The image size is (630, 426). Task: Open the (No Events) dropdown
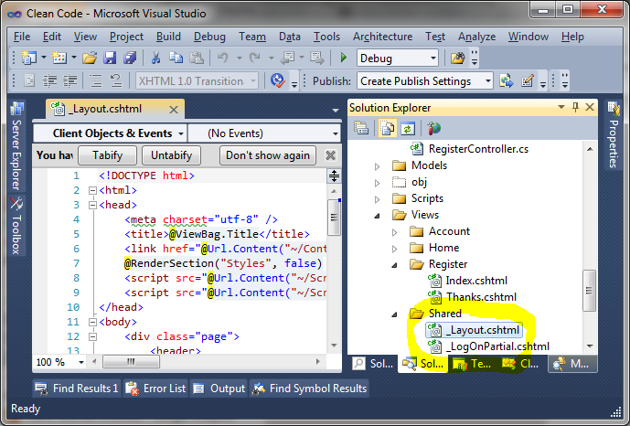336,133
